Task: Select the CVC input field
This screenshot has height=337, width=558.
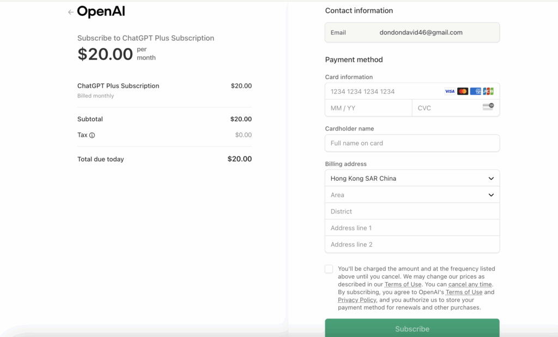Action: 447,108
